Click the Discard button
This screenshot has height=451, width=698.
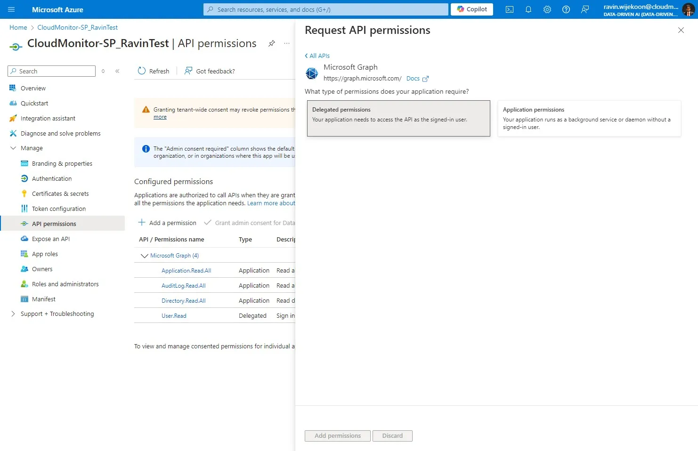(x=392, y=436)
